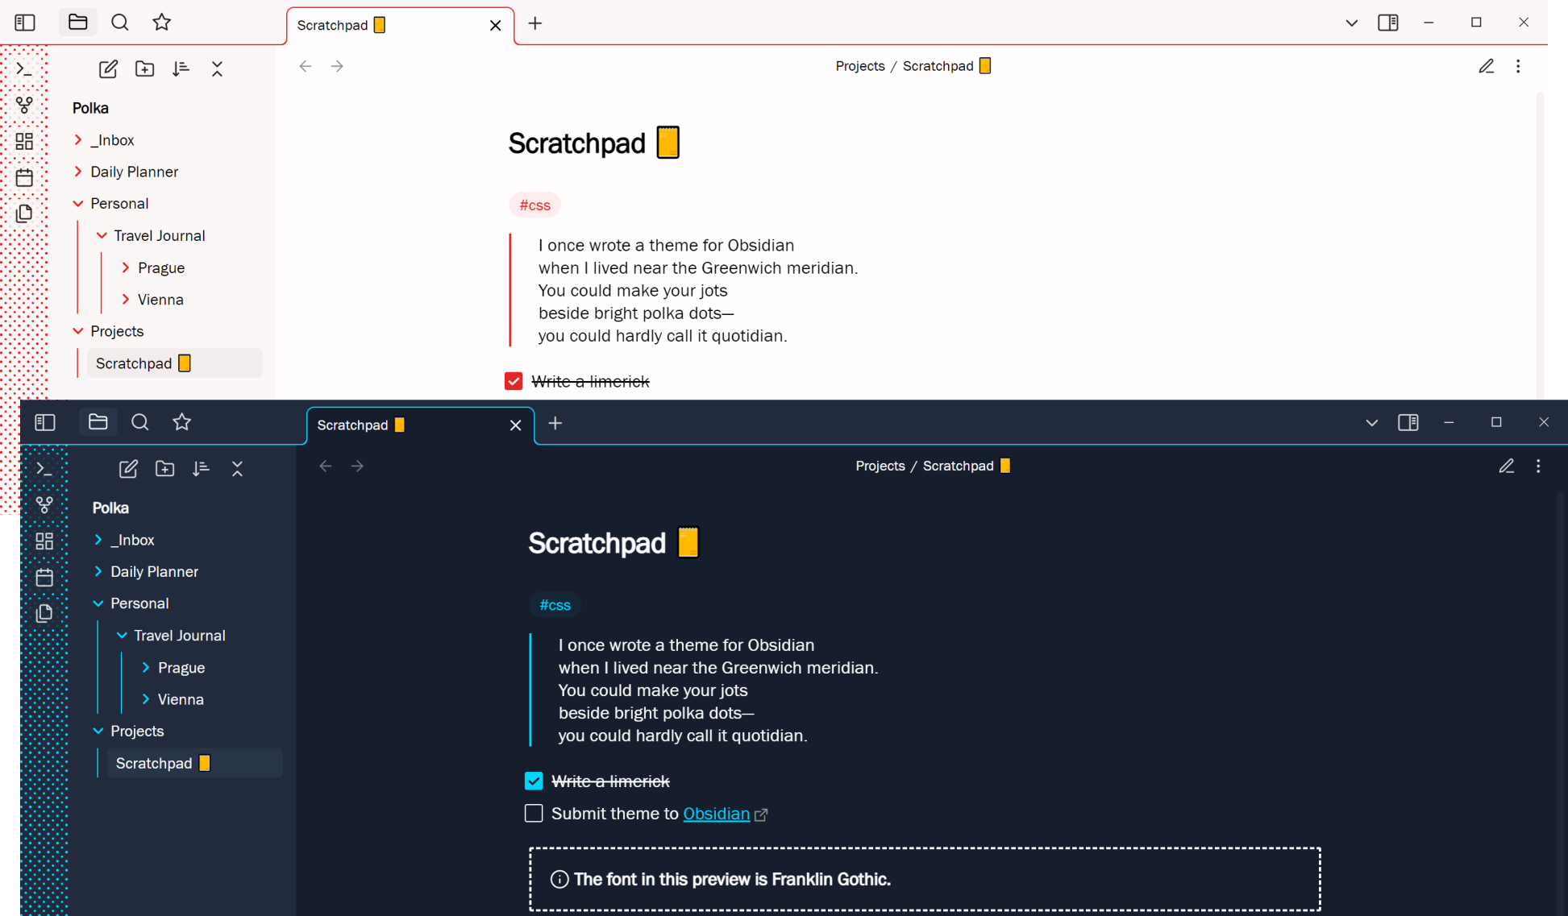Open daily note calendar icon in light window
The width and height of the screenshot is (1568, 916).
25,177
